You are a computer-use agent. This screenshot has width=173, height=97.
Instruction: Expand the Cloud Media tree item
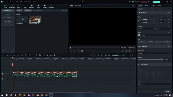click(x=3, y=21)
